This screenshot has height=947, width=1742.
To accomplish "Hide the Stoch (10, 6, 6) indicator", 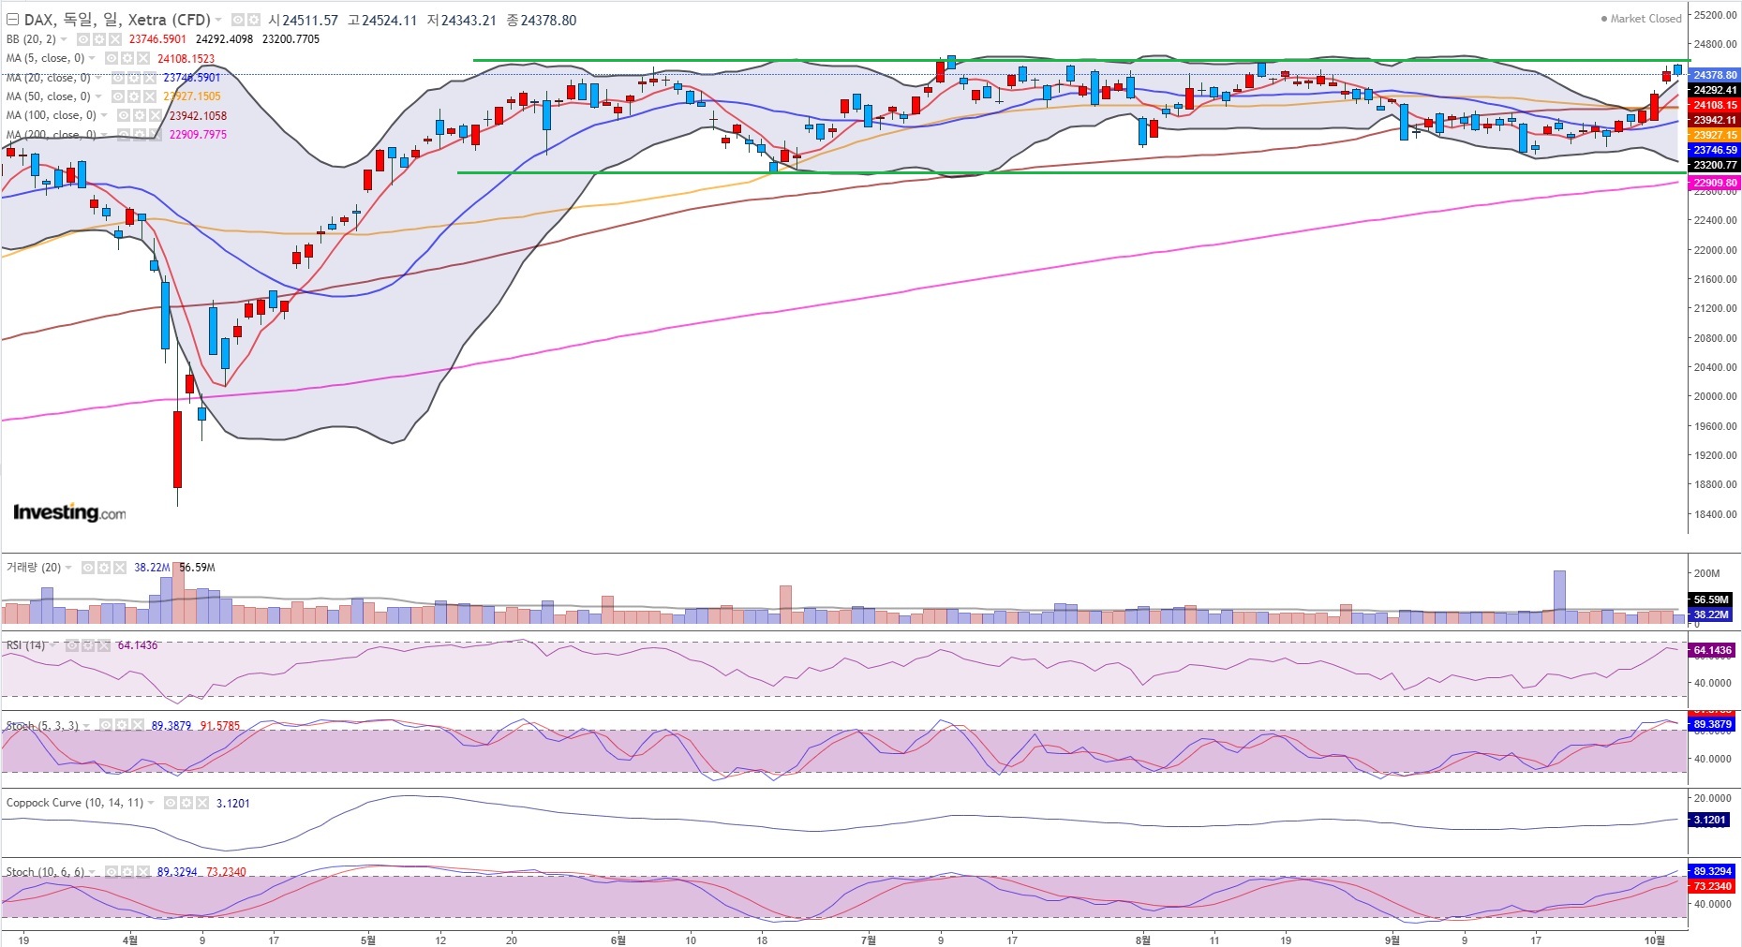I will [x=111, y=872].
